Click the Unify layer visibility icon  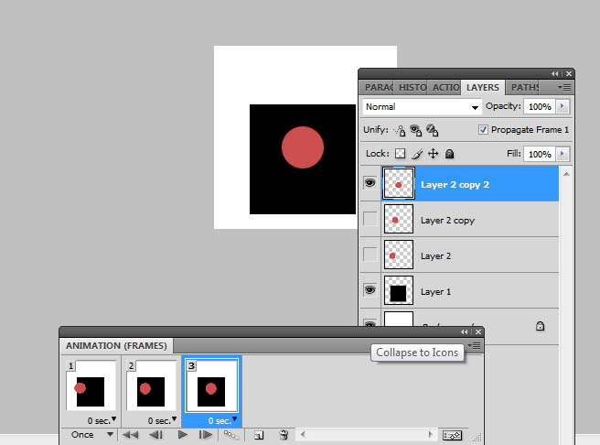click(x=416, y=131)
